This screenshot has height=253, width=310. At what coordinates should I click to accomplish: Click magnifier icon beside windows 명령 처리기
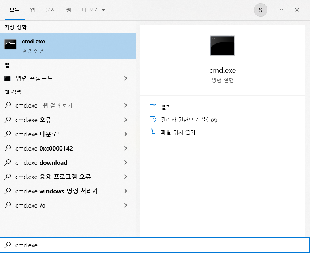coord(8,191)
